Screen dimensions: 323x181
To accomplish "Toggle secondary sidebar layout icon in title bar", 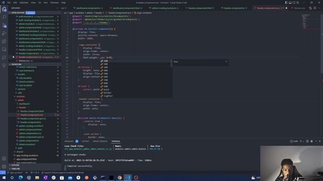I will coord(294,3).
